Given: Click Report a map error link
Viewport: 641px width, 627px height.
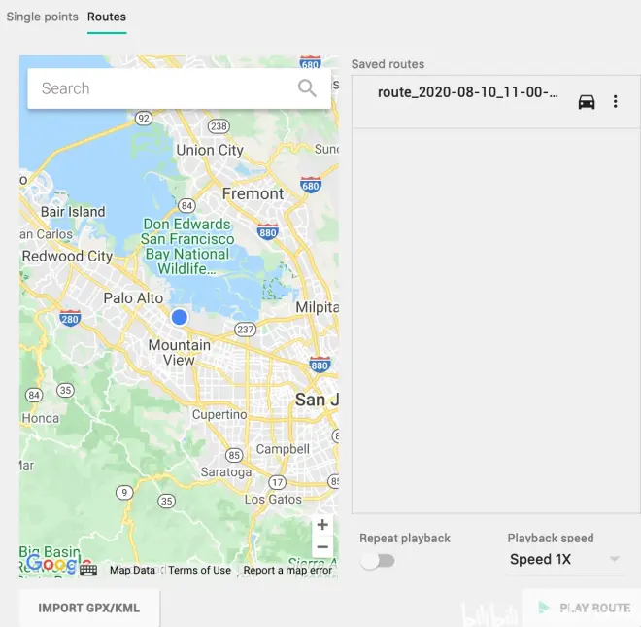Looking at the screenshot, I should click(x=287, y=571).
